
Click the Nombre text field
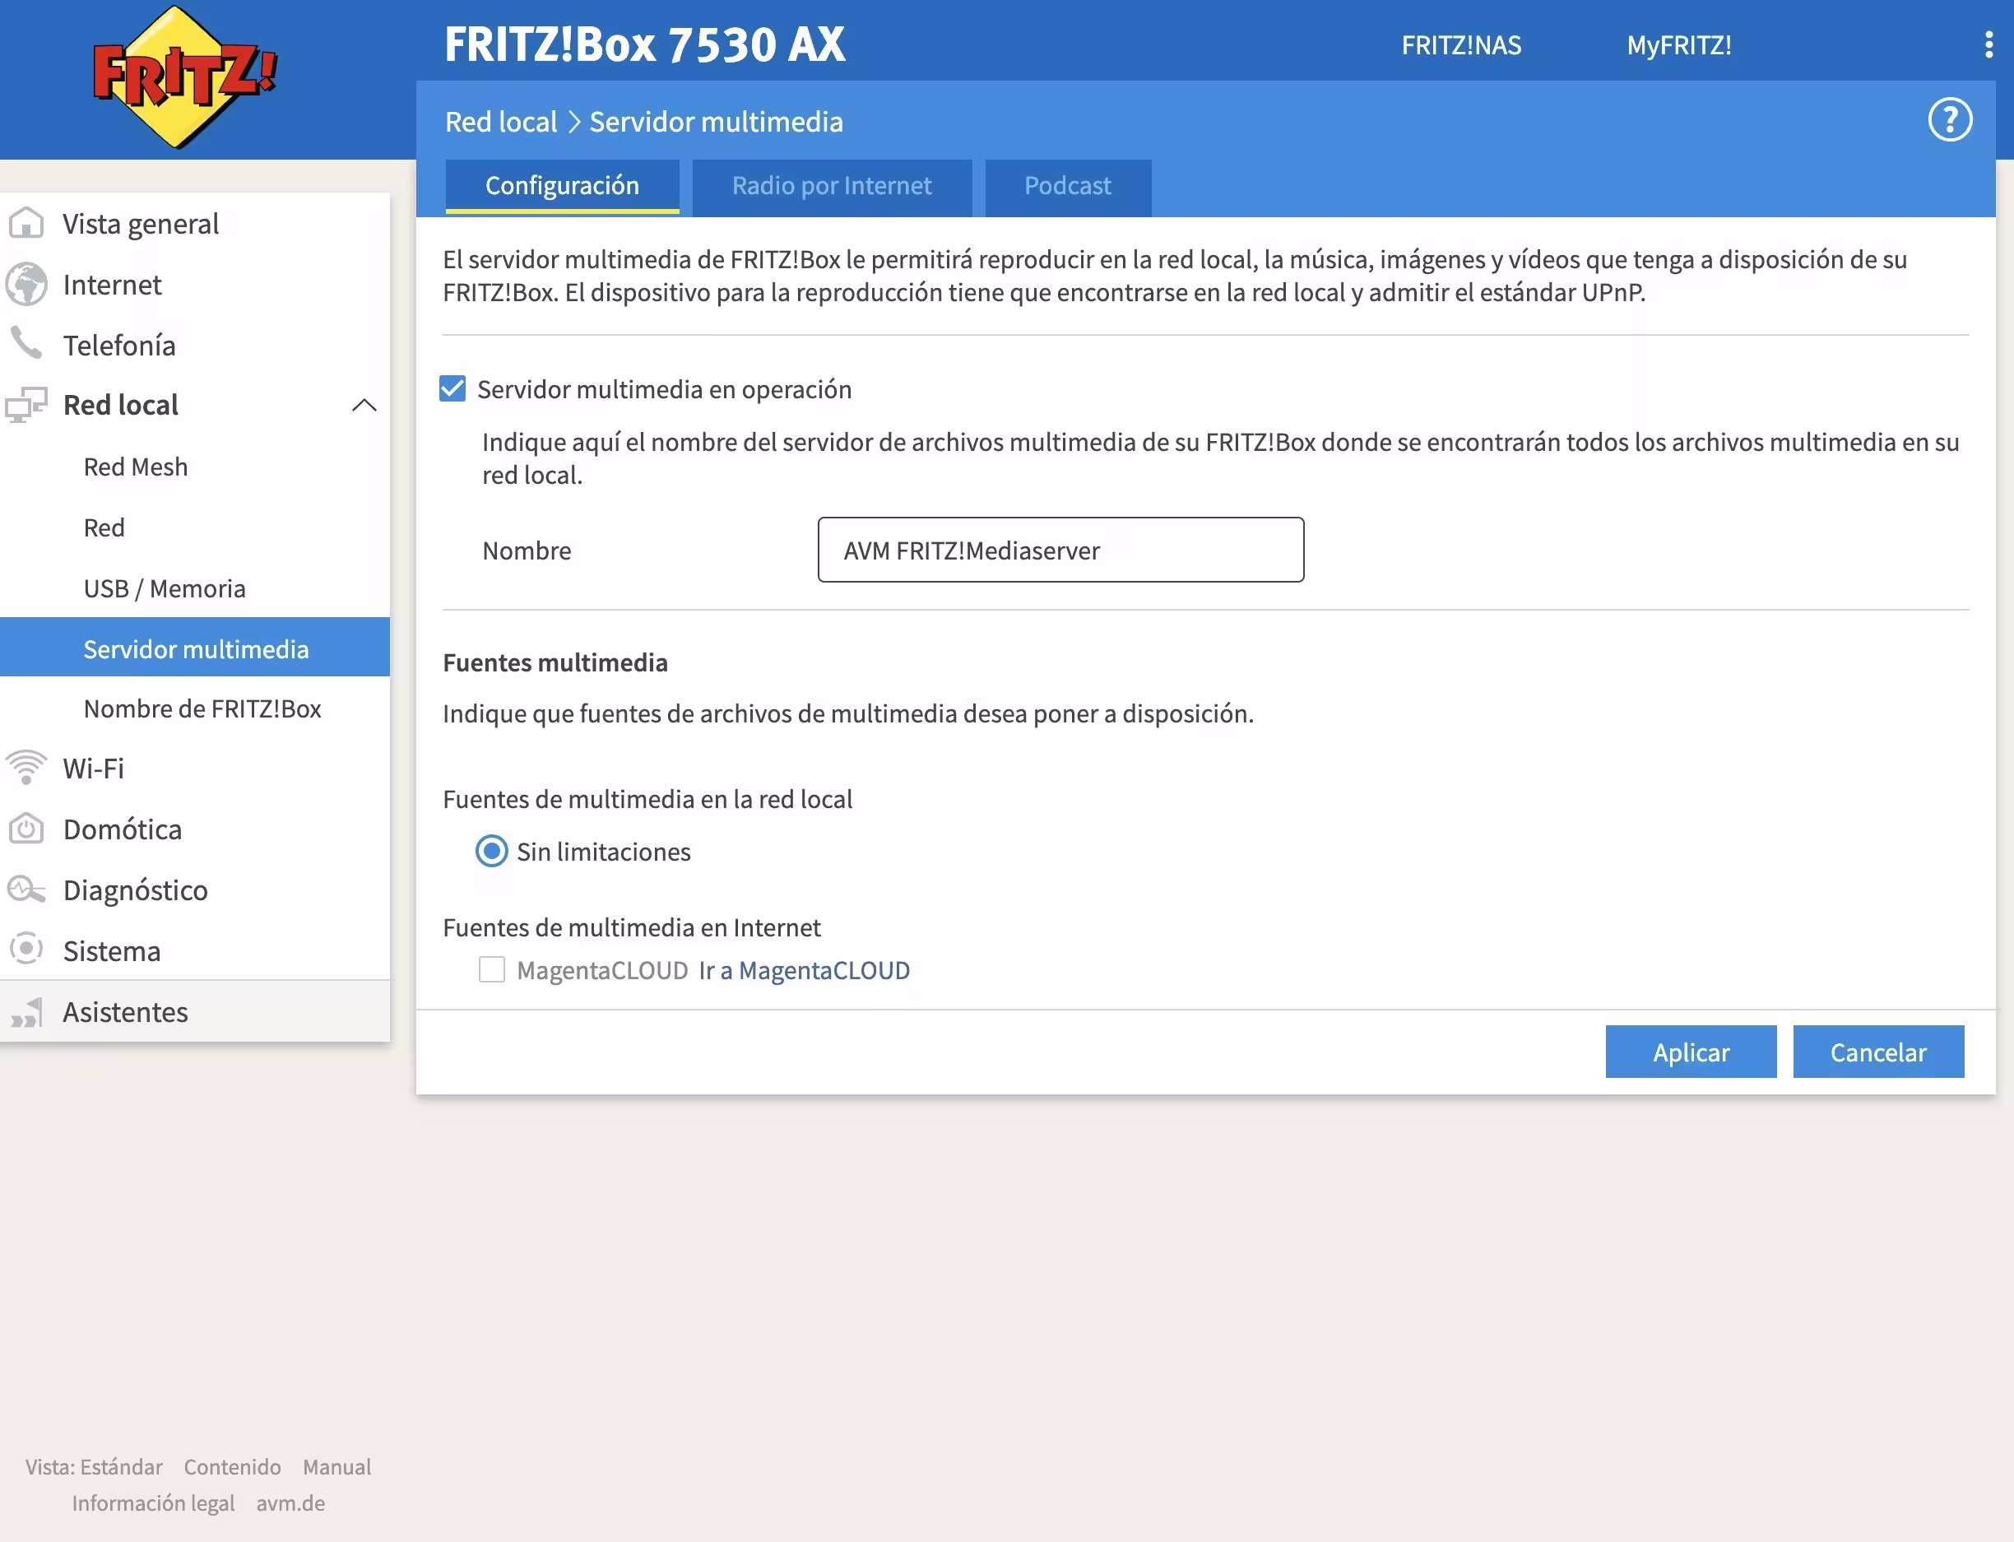1060,549
